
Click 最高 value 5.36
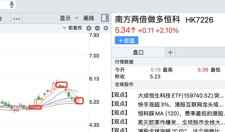click(x=203, y=70)
